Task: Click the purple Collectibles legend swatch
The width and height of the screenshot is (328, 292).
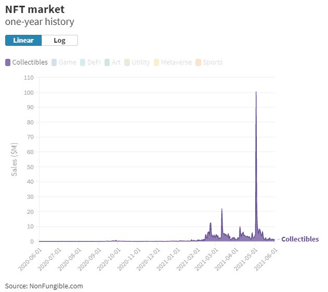Action: [8, 62]
